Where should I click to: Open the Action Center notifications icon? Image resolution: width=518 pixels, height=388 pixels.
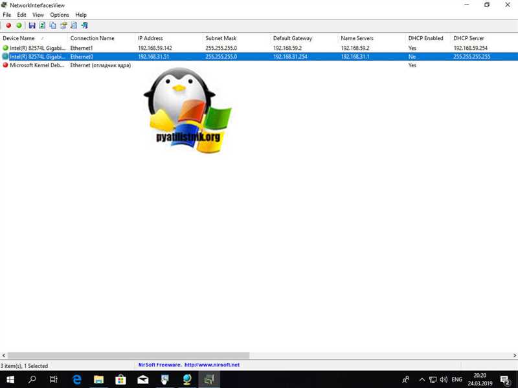tap(505, 380)
